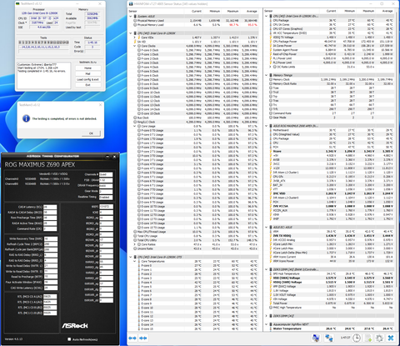Collapse the Core Usage tree node
The image size is (400, 346).
(135, 126)
